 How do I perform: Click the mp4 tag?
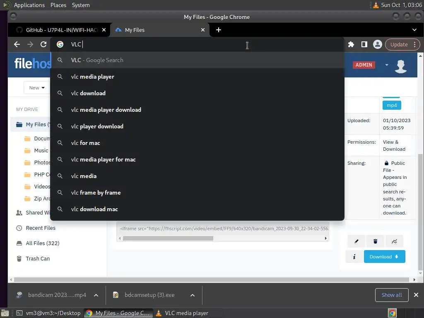[392, 105]
